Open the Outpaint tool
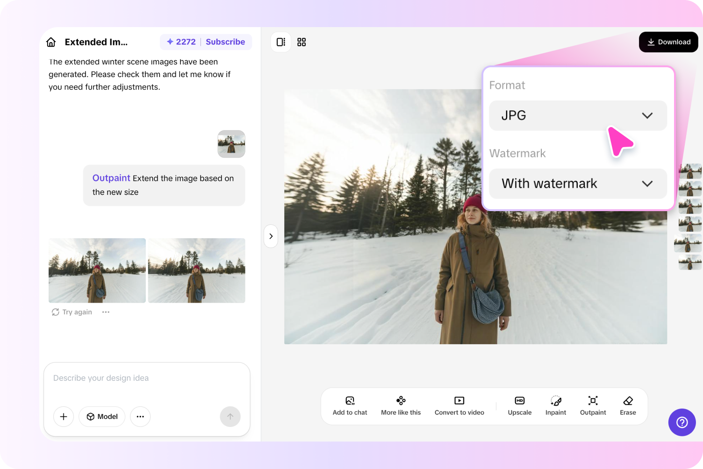 click(593, 405)
